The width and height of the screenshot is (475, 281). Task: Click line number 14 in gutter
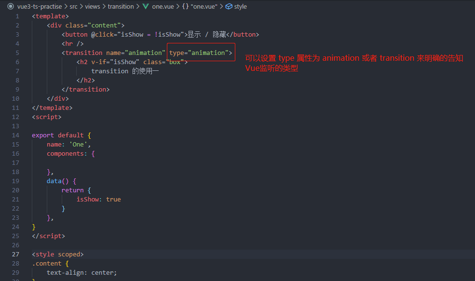click(x=15, y=135)
